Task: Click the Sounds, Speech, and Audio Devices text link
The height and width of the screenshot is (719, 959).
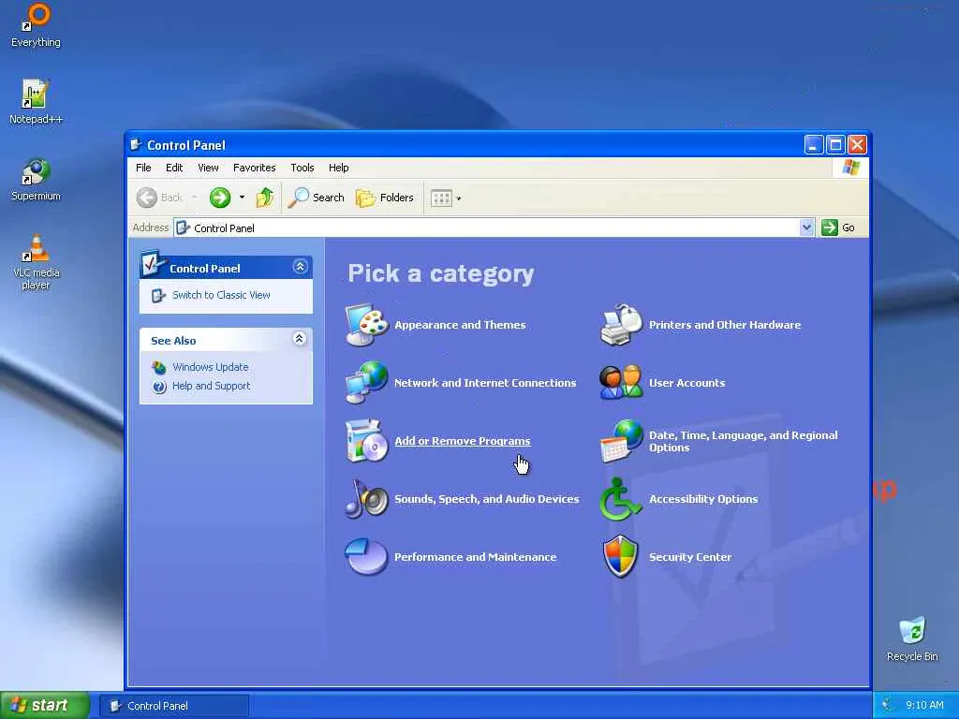Action: click(486, 499)
